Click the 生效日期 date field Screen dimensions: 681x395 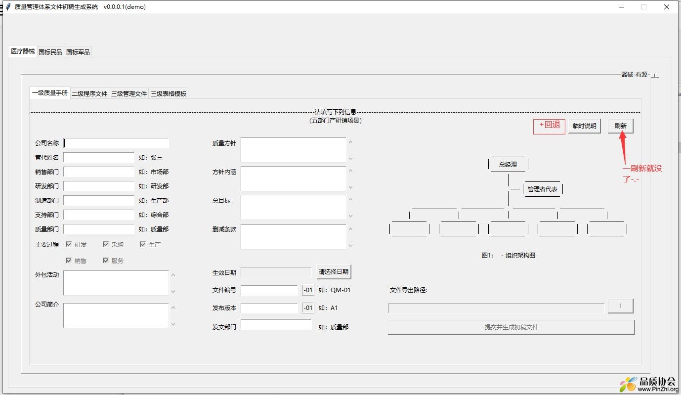[276, 272]
